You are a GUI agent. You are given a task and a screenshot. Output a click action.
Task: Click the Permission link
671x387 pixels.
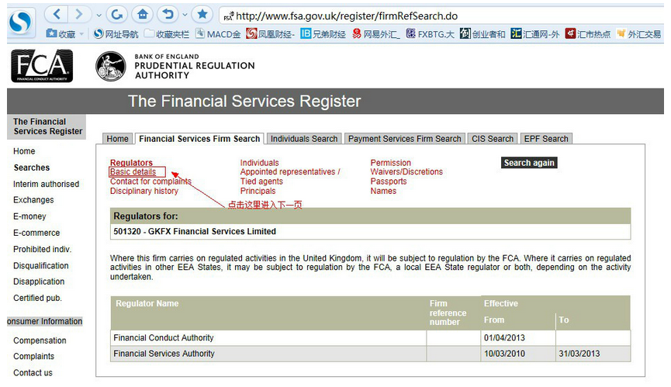click(390, 163)
